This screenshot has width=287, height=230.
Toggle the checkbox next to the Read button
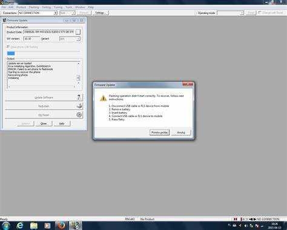point(260,13)
